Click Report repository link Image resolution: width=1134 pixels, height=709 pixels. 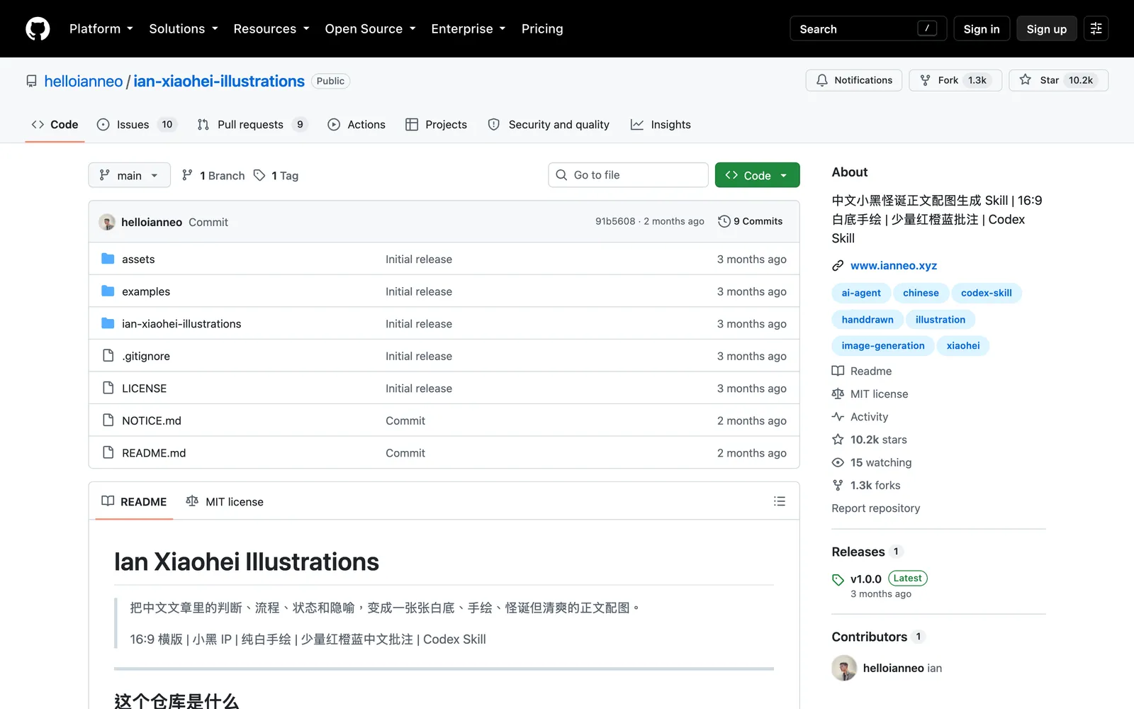pyautogui.click(x=875, y=508)
